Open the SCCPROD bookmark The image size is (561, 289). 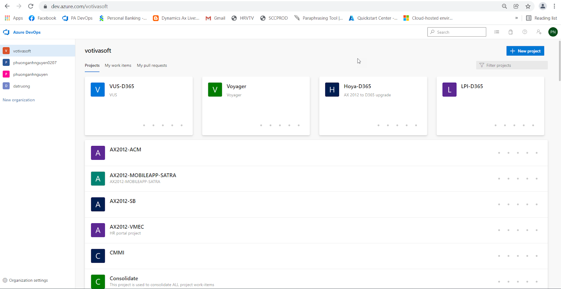[x=274, y=18]
